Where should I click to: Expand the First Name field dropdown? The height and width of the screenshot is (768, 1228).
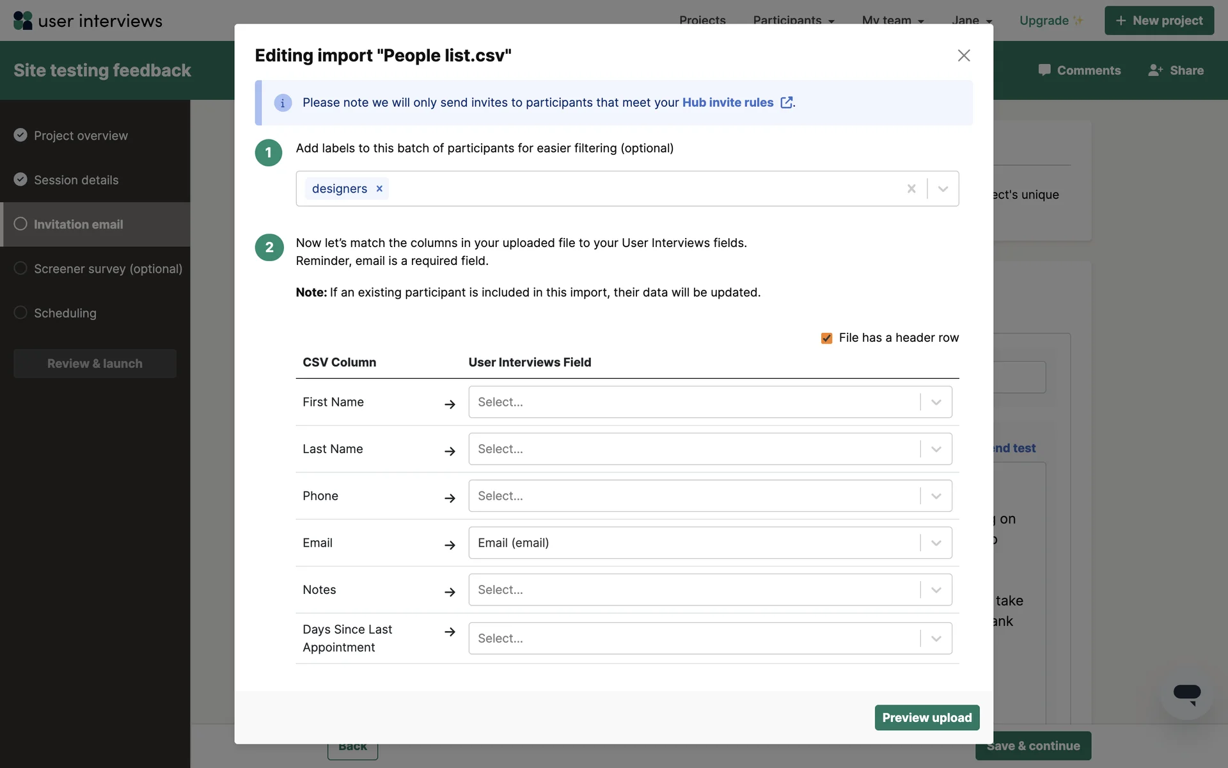coord(936,402)
